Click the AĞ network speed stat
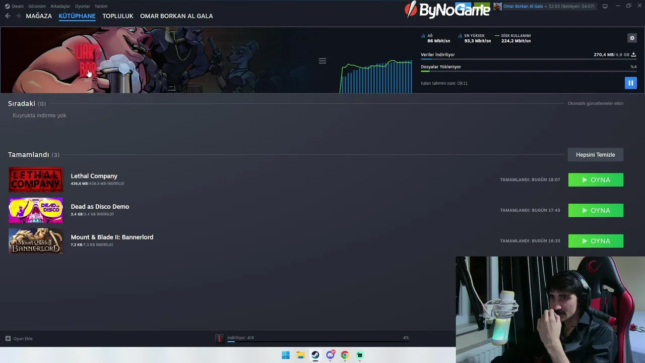This screenshot has width=645, height=363. pos(435,38)
